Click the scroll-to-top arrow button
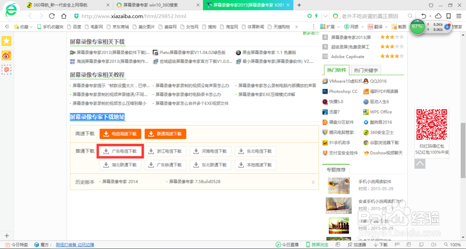Screen dimensions: 466x249 click(420, 163)
